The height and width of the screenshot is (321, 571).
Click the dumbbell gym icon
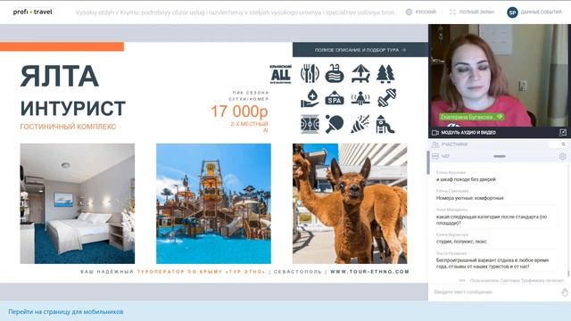pos(386,98)
